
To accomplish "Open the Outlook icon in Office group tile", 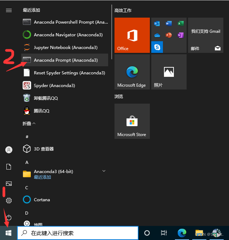I will tap(157, 23).
